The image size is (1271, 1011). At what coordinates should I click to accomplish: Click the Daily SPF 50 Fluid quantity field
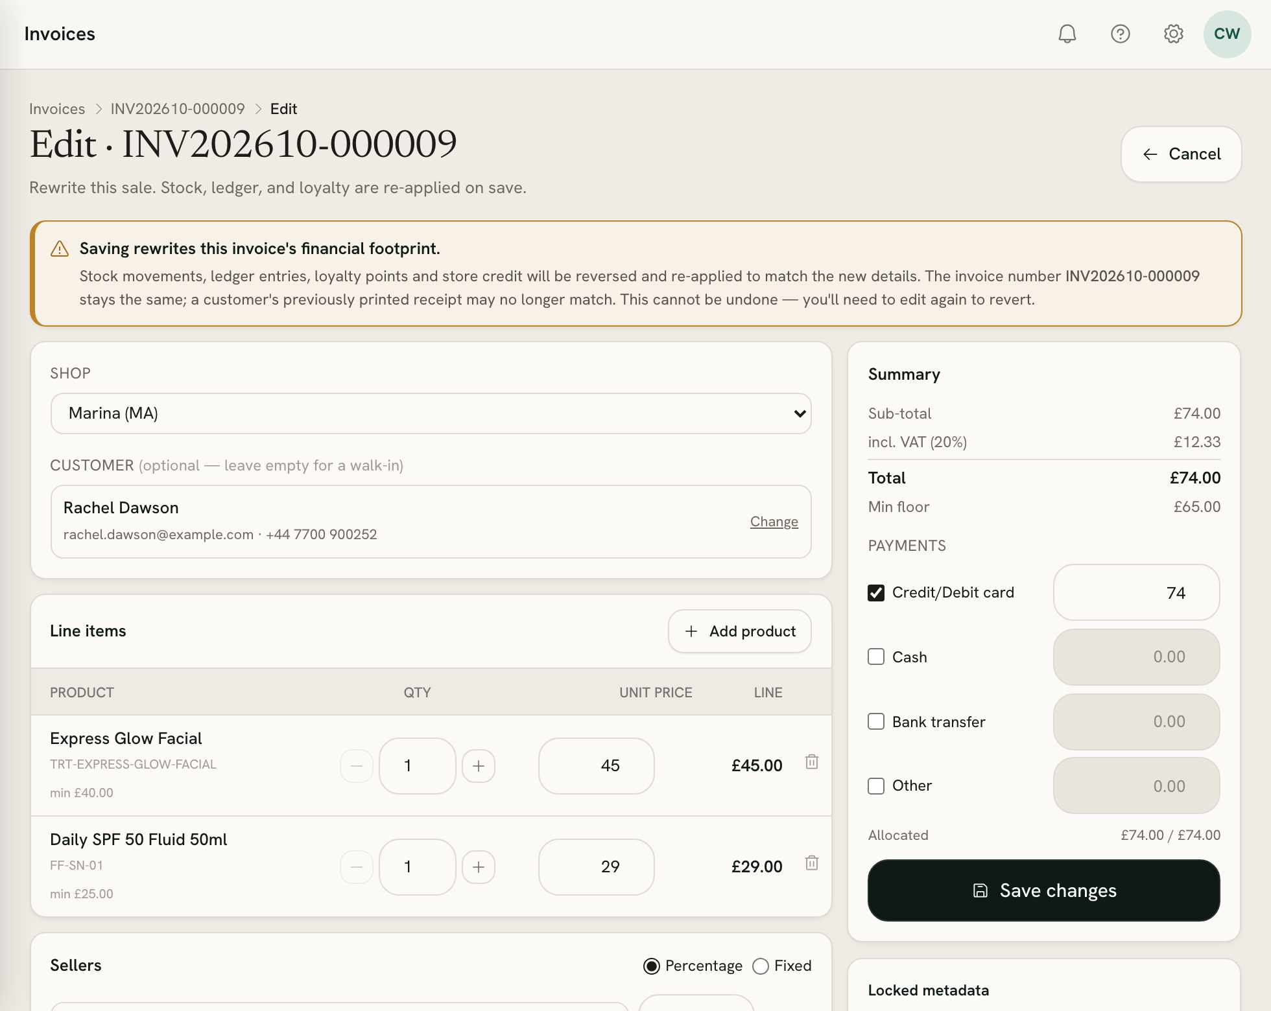(418, 867)
